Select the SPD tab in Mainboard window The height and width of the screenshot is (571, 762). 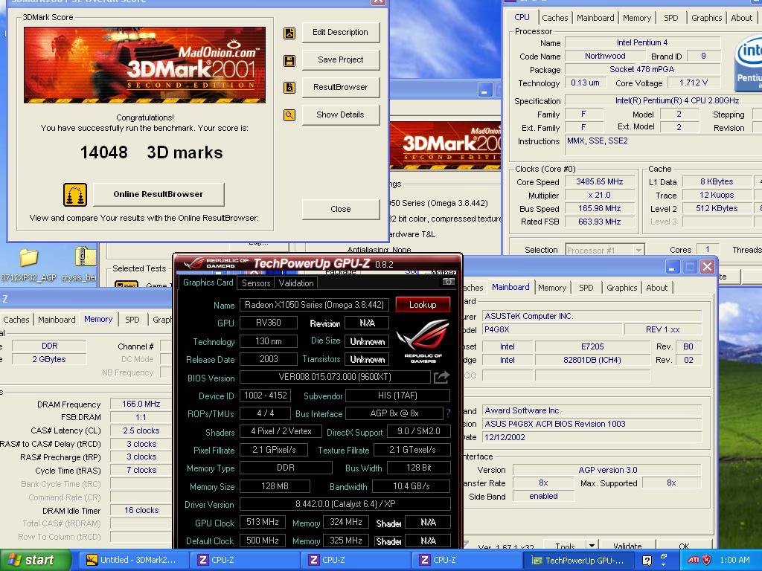click(x=586, y=288)
